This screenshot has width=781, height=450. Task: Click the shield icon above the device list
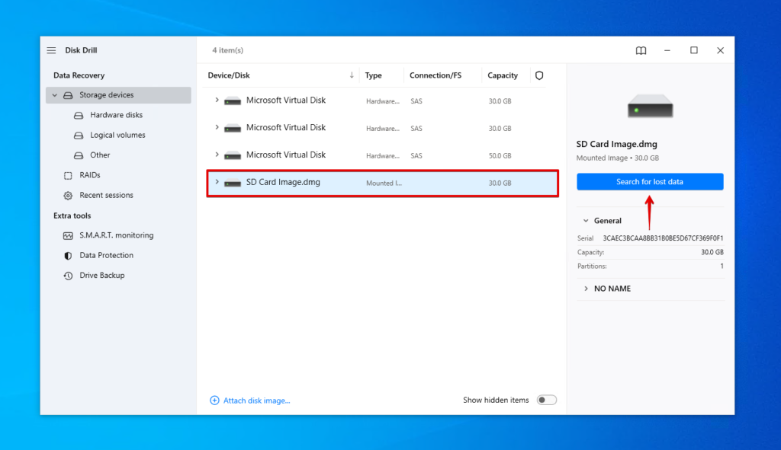tap(539, 75)
